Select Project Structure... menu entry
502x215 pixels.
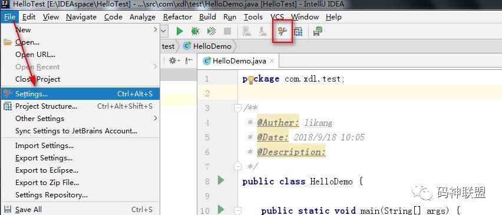pyautogui.click(x=80, y=106)
